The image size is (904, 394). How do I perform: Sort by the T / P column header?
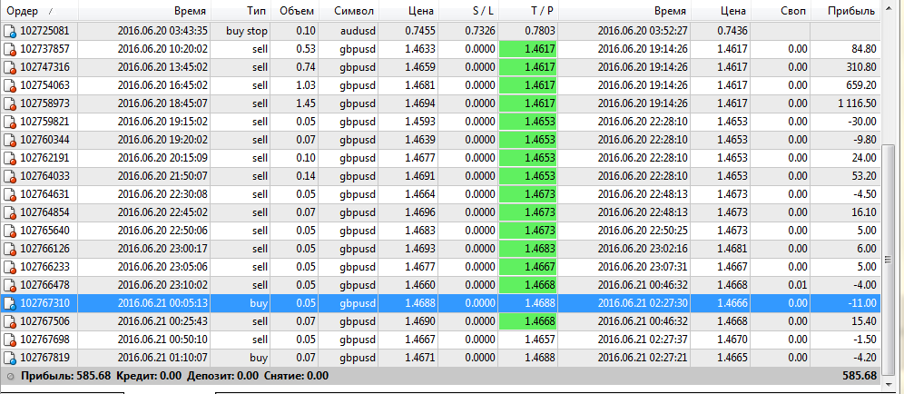point(527,10)
